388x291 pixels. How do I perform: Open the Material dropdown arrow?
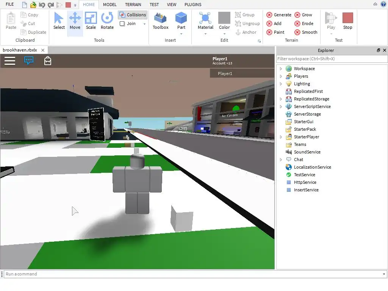point(205,34)
